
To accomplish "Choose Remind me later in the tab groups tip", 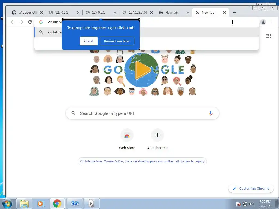I will (x=117, y=41).
